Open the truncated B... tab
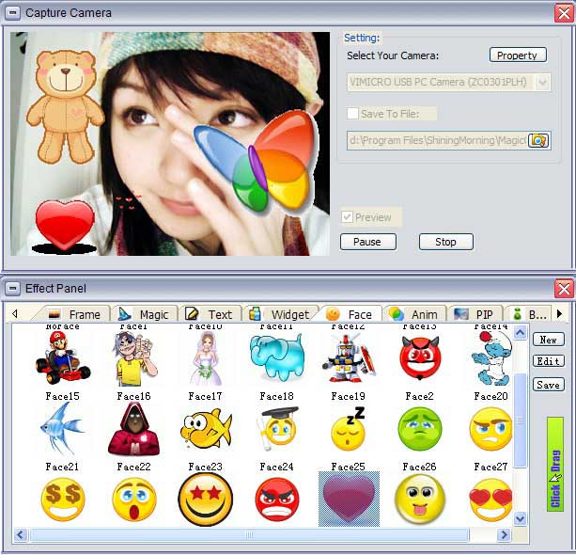The height and width of the screenshot is (555, 576). 529,314
